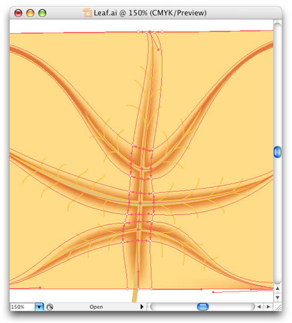This screenshot has width=292, height=323.
Task: Open the status bar popup arrow next to Open
Action: coord(142,307)
